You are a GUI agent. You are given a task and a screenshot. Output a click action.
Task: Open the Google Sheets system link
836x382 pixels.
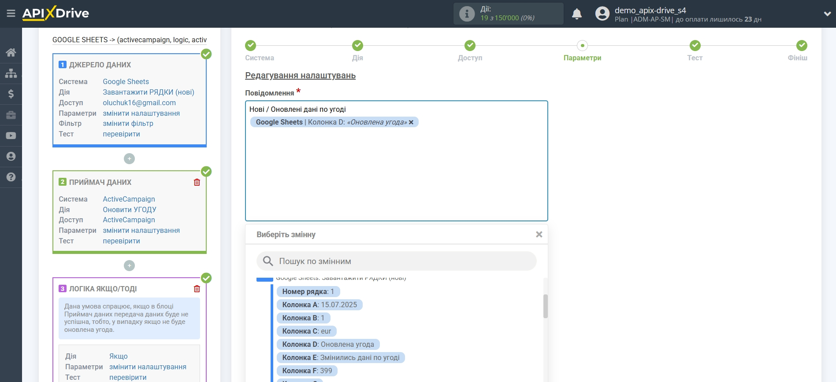click(126, 81)
